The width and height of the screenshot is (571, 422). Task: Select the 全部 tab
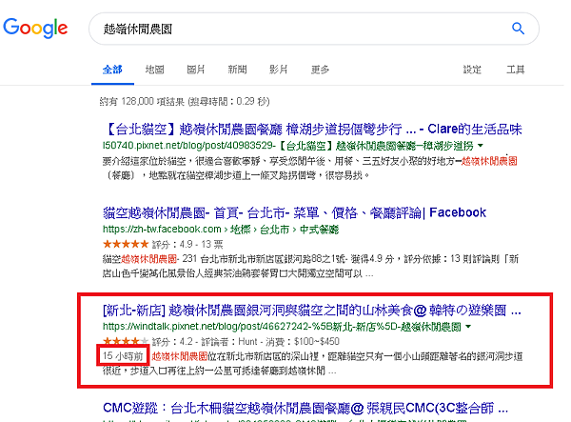click(x=112, y=70)
